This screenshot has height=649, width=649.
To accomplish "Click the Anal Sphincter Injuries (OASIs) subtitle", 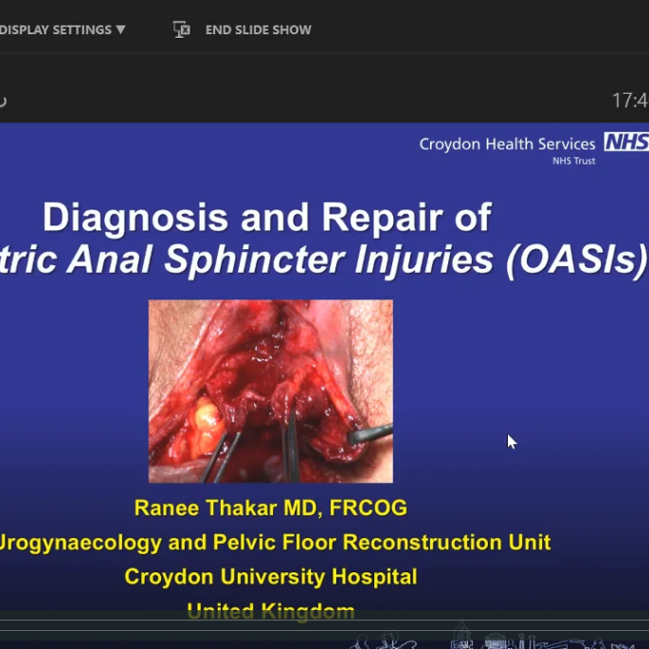I will (x=322, y=260).
